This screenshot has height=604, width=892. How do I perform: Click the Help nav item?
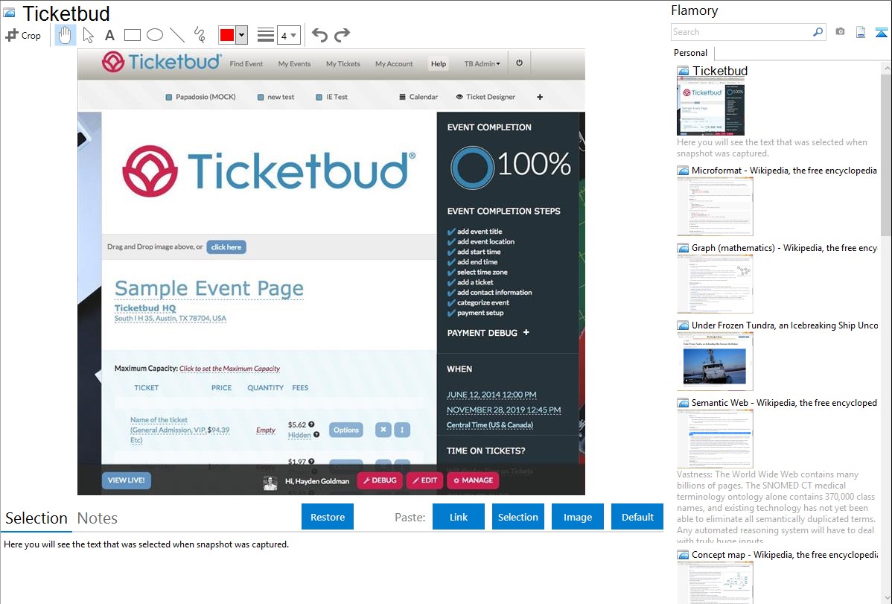point(439,64)
